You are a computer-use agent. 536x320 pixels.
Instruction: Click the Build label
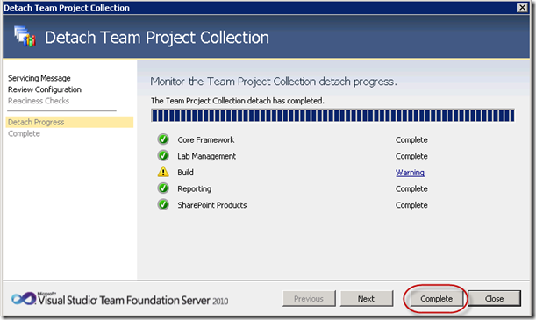(185, 173)
